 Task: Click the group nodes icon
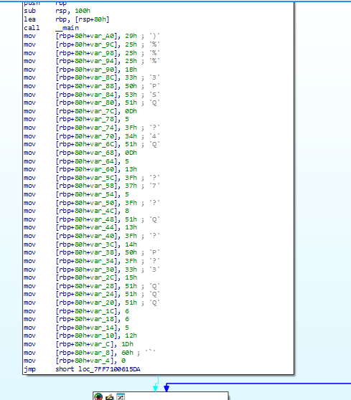[x=121, y=396]
